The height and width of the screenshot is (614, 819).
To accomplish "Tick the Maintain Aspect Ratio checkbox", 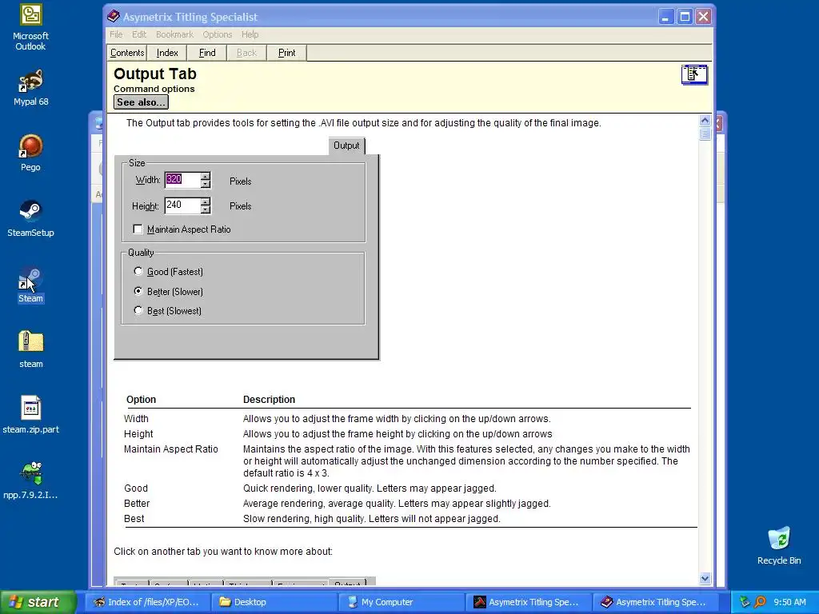I will (138, 229).
